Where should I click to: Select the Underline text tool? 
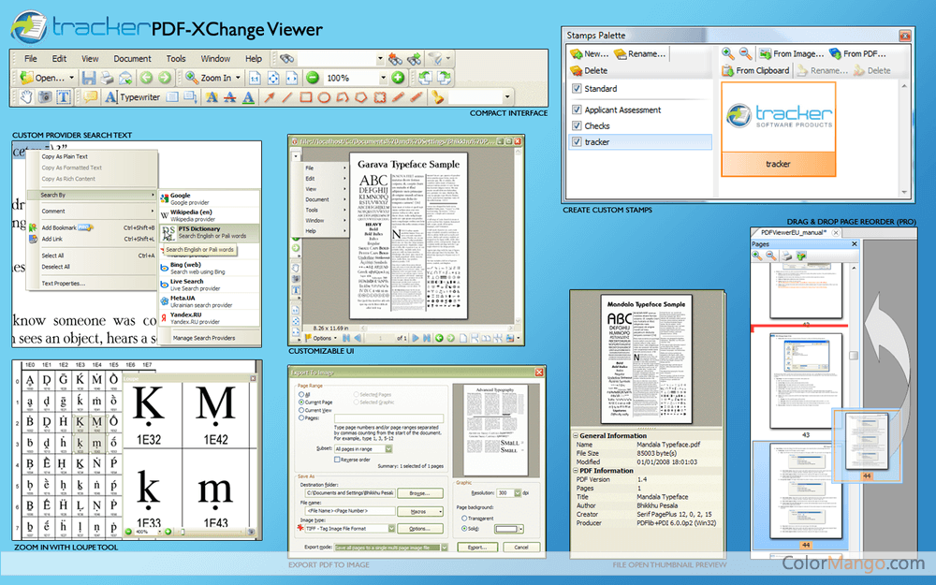(248, 96)
